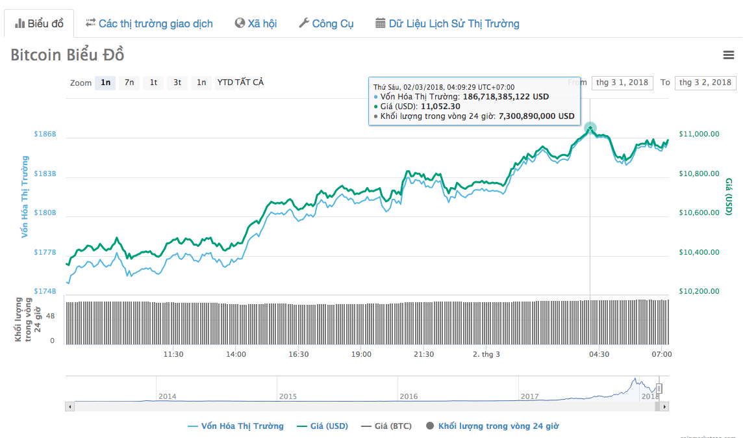This screenshot has height=438, width=756.
Task: Toggle Vốn Hóa Thị Trường legend series
Action: tap(236, 426)
